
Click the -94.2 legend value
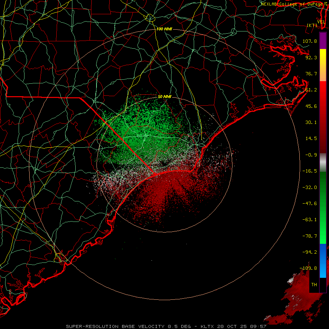click(x=310, y=252)
